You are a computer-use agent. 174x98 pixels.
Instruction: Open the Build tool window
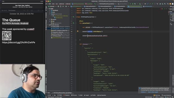tap(80, 95)
